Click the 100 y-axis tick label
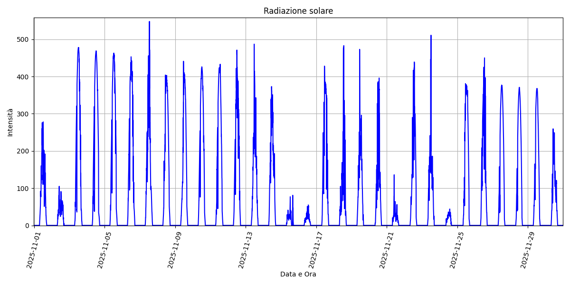This screenshot has width=570, height=285. tap(23, 189)
